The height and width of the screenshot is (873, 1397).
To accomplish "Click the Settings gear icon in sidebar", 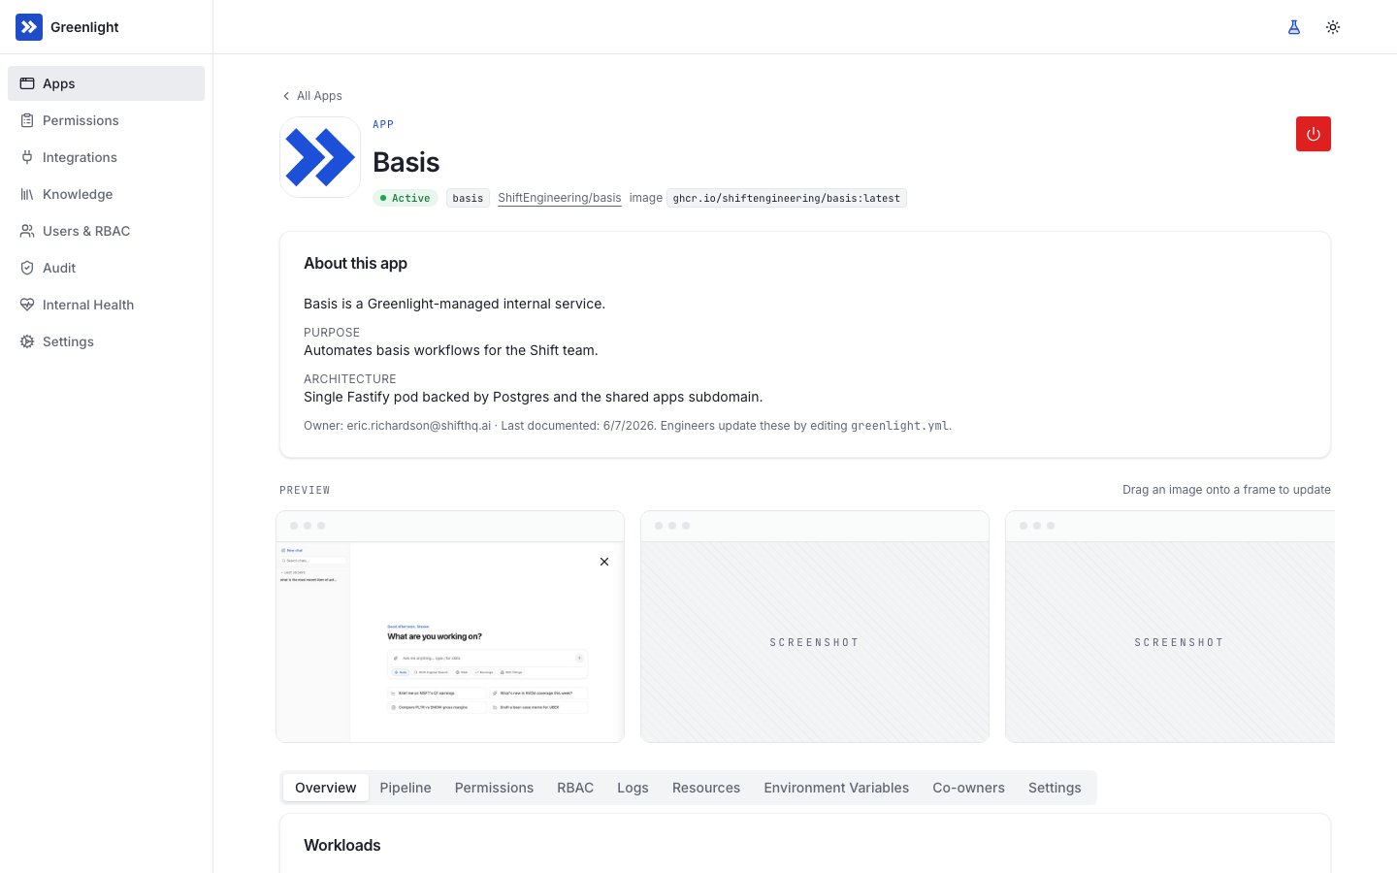I will tap(27, 341).
